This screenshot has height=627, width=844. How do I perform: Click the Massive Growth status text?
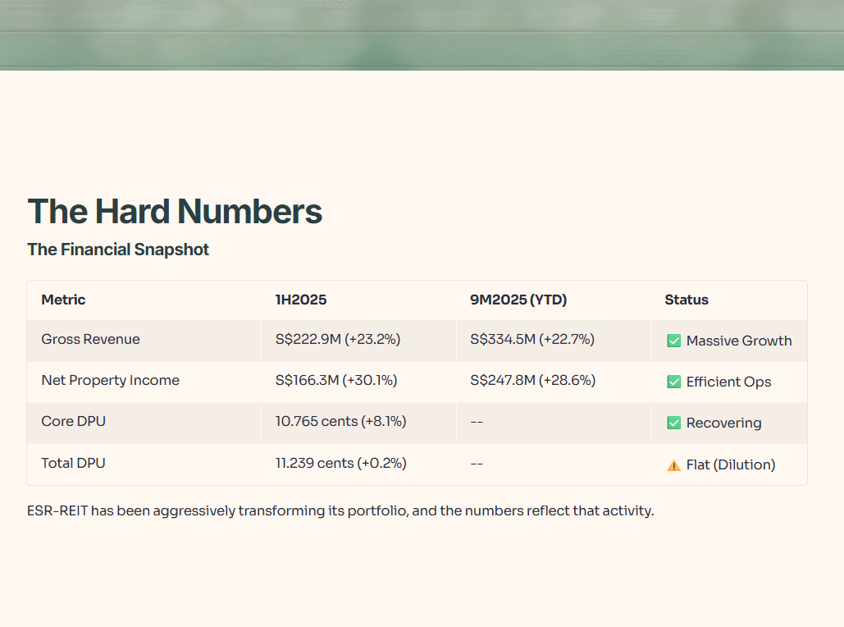pyautogui.click(x=739, y=341)
